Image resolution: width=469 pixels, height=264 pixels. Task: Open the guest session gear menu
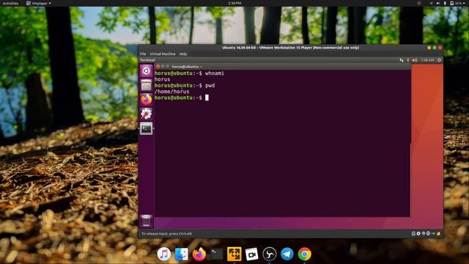439,60
